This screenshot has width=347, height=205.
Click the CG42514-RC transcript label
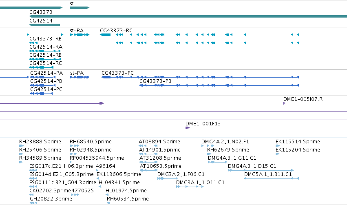(46, 63)
